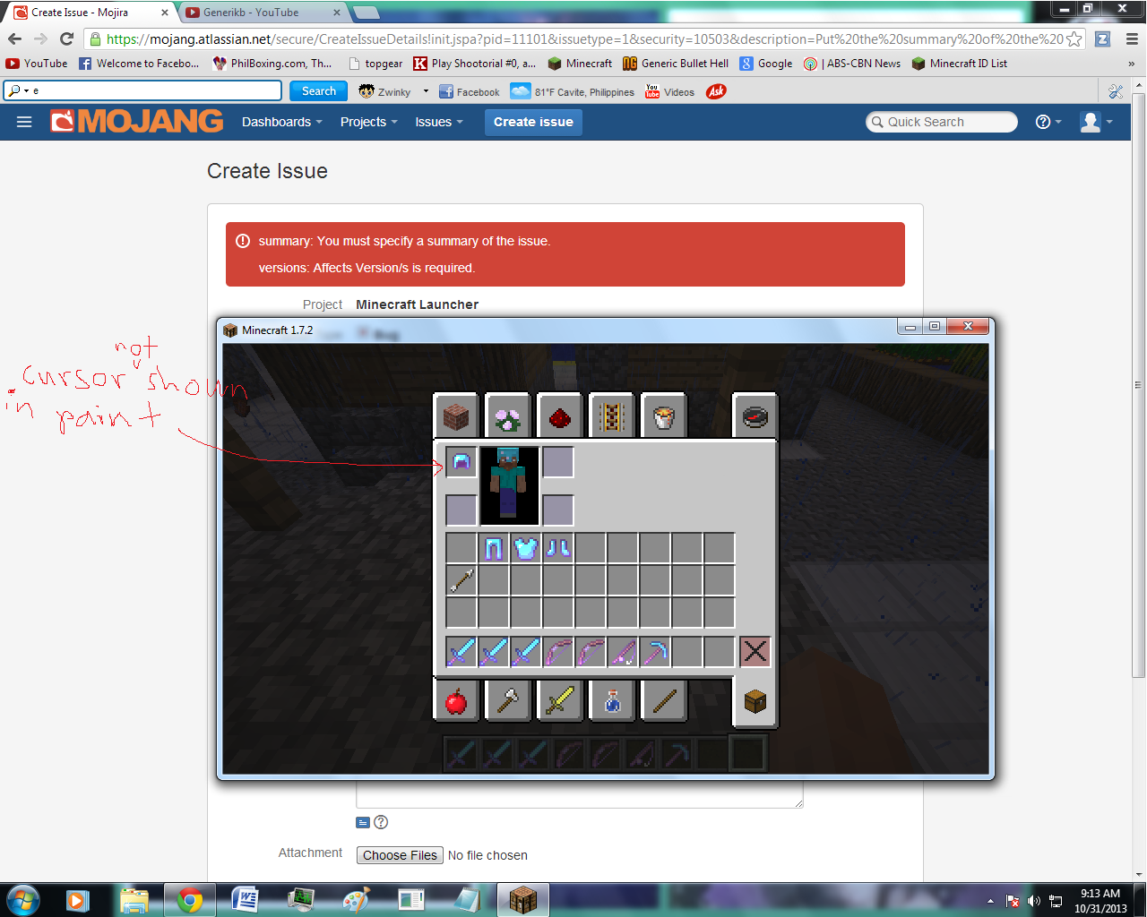The image size is (1147, 917).
Task: Open the Transportation rail tab
Action: [x=612, y=416]
